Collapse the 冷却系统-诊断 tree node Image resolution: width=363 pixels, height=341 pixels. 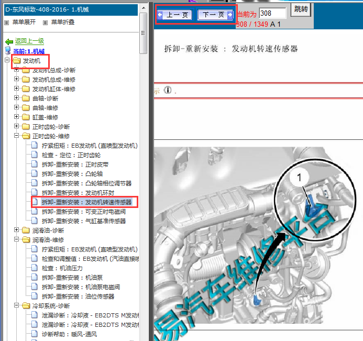click(x=17, y=306)
